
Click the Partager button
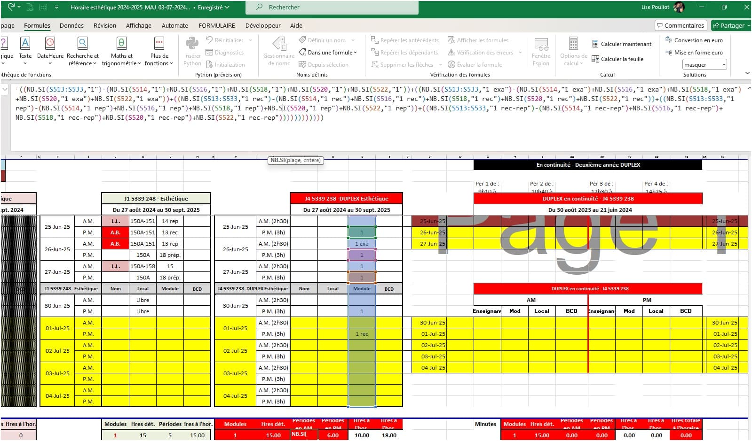click(731, 25)
